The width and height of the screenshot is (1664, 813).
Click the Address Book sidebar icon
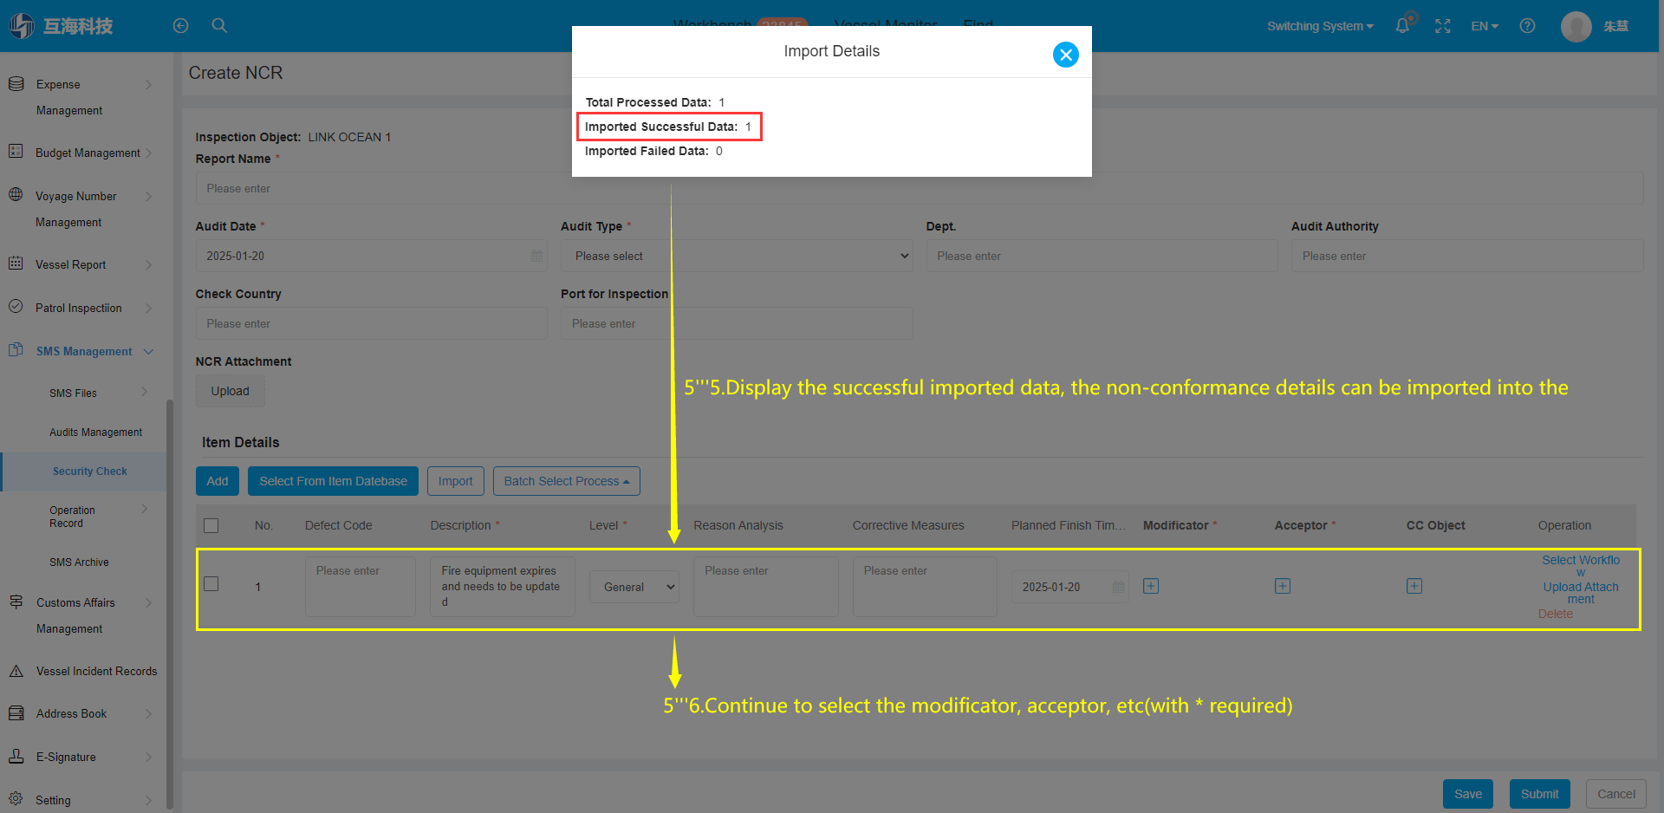[16, 713]
